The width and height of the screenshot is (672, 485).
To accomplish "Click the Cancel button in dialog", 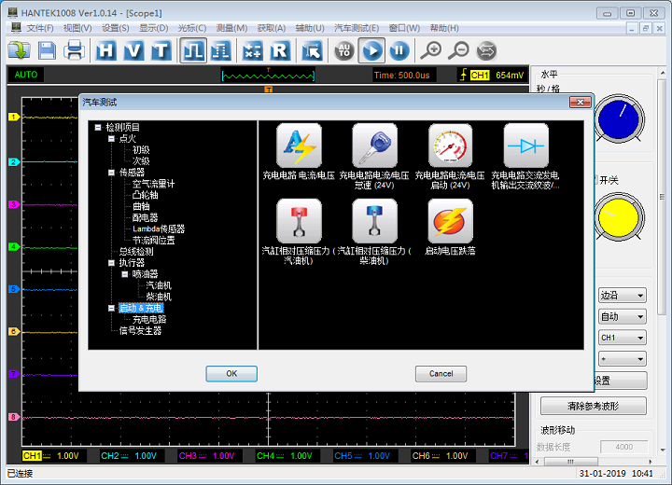I will click(441, 373).
